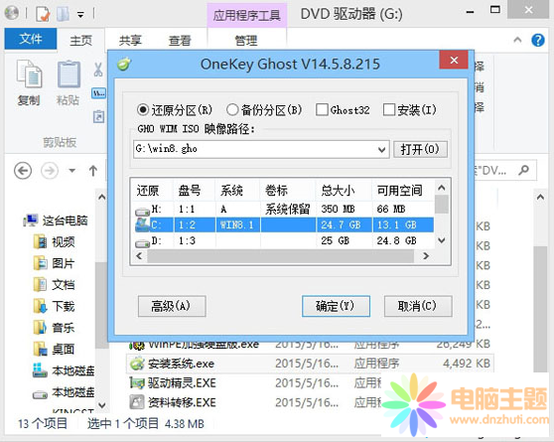Click the DVD drive icon in title bar
Image resolution: width=554 pixels, height=442 pixels.
click(x=12, y=13)
